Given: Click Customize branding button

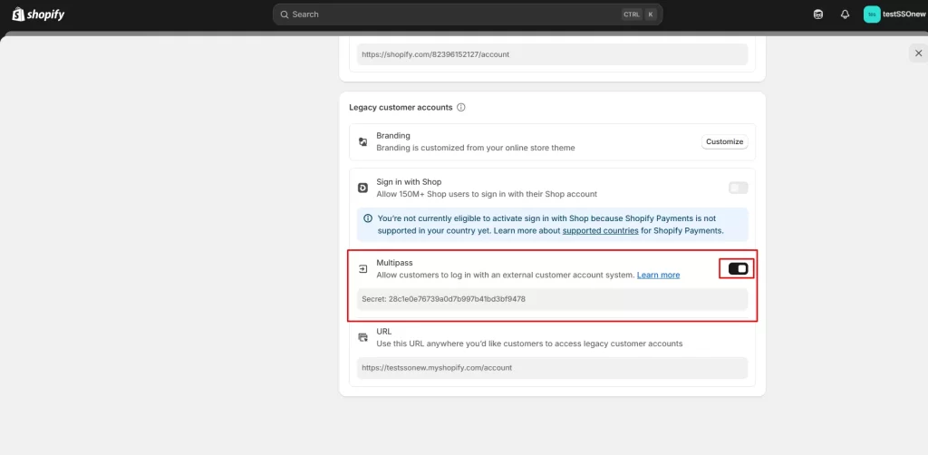Looking at the screenshot, I should 724,142.
